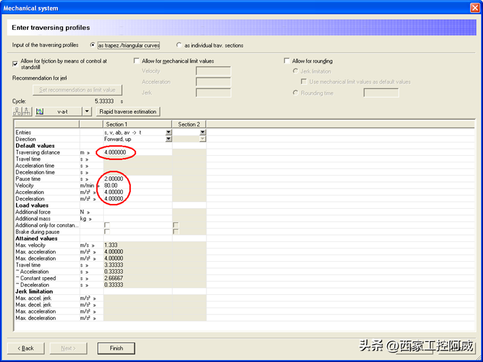Enable Allow for mechanical limit values

[x=137, y=61]
